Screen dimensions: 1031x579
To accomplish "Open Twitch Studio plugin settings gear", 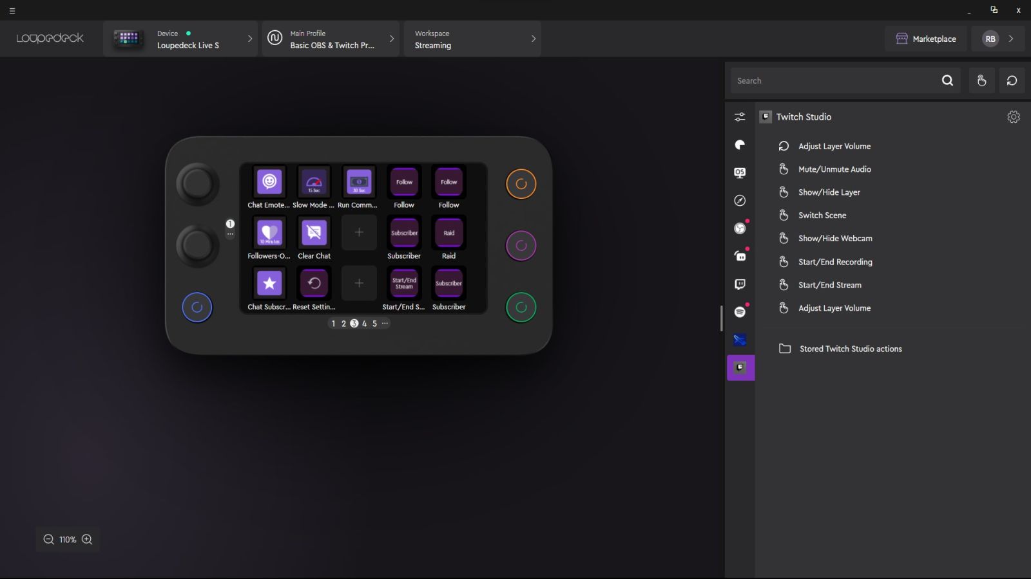I will point(1014,117).
